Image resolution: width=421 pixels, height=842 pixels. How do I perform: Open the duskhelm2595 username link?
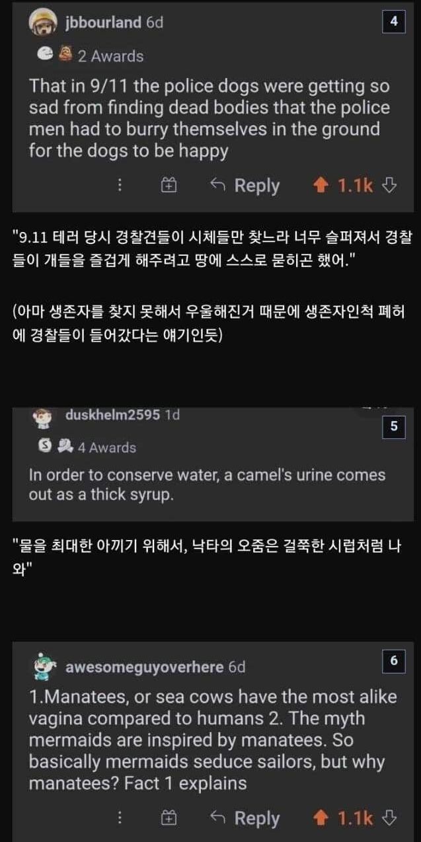click(x=113, y=415)
